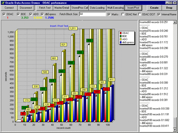Click the green BDE legend swatch
Image resolution: width=178 pixels, height=133 pixels.
(x=121, y=36)
